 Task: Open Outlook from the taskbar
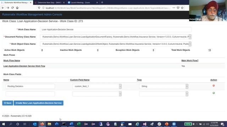(35, 124)
